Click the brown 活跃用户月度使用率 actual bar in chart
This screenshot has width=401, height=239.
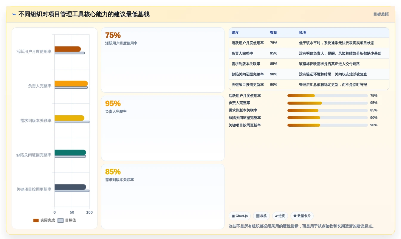click(68, 49)
